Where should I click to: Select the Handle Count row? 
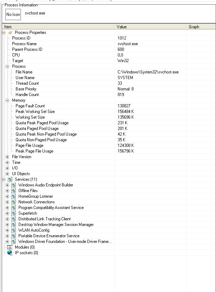tap(109, 95)
